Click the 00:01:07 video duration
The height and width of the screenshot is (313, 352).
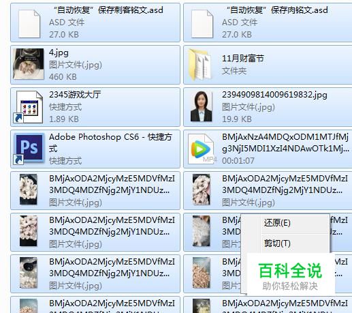click(x=238, y=161)
